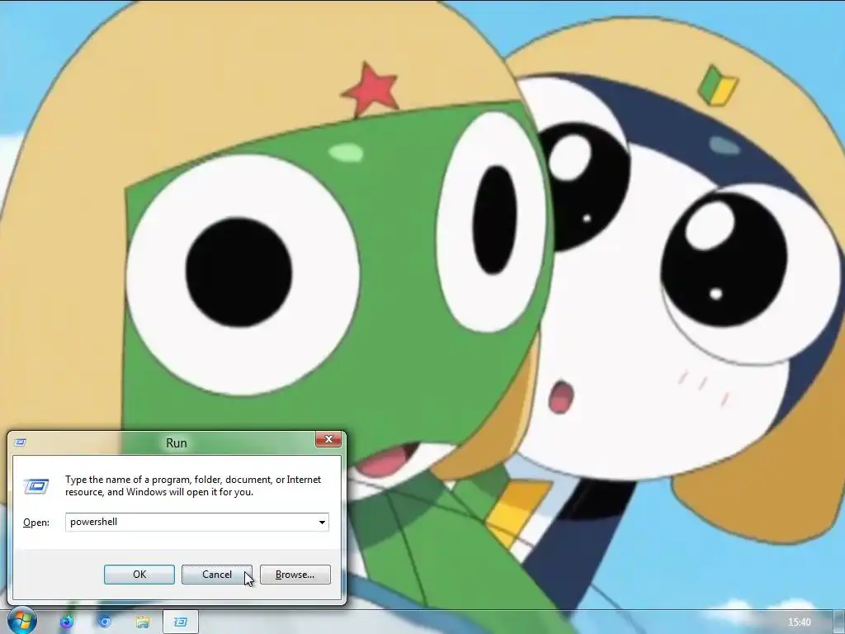Click the Browse... button
Viewport: 845px width, 634px height.
coord(295,575)
